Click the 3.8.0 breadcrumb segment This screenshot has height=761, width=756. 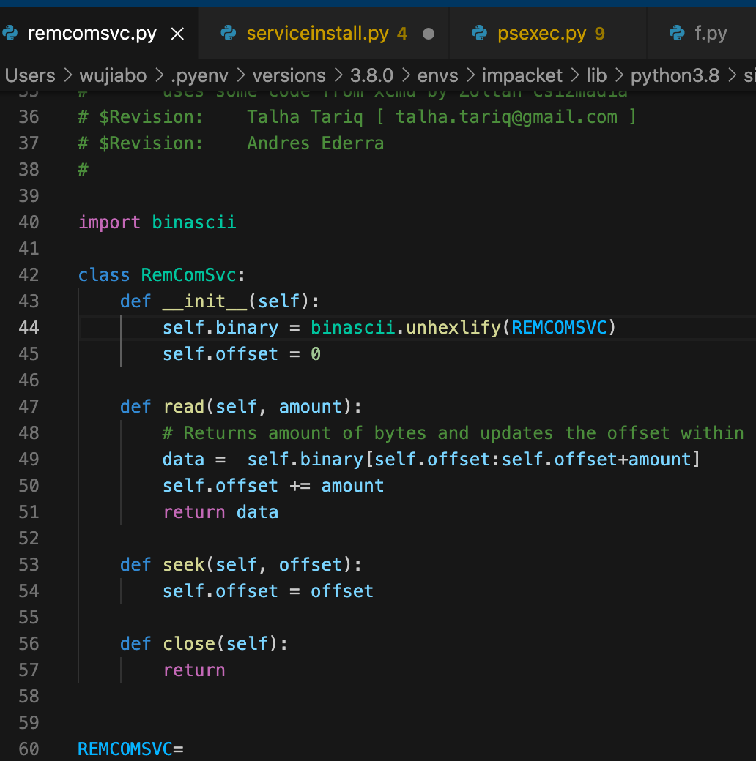pos(371,75)
